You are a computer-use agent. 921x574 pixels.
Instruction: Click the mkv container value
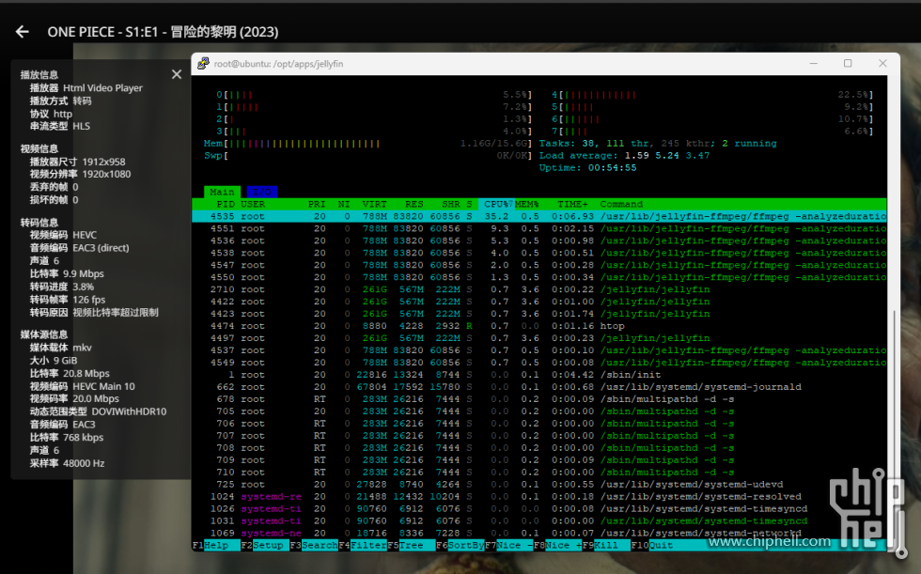(x=82, y=348)
